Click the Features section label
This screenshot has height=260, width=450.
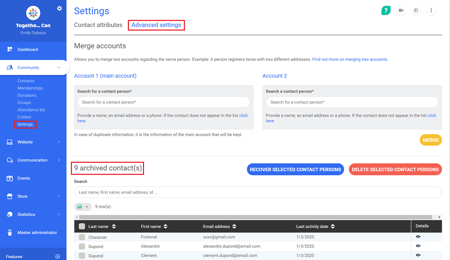coord(14,257)
